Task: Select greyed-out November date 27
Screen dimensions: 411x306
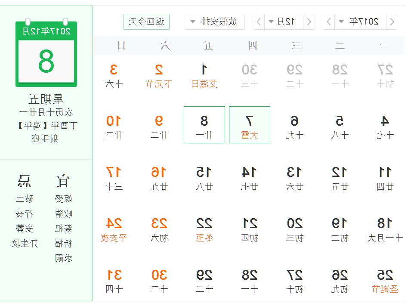Action: [x=385, y=76]
